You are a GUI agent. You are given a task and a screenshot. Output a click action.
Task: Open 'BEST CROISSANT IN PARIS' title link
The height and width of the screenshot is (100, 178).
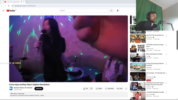(x=154, y=54)
